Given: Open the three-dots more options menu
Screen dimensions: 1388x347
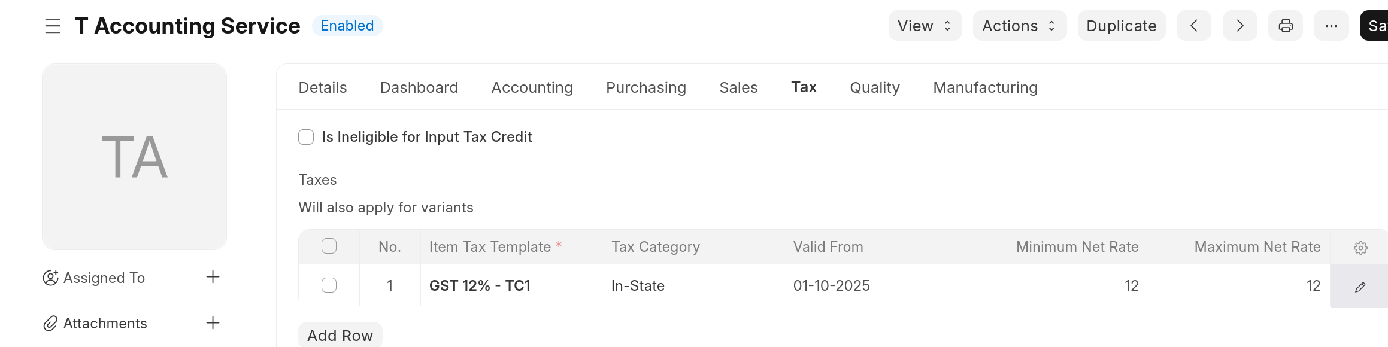Looking at the screenshot, I should click(x=1331, y=26).
